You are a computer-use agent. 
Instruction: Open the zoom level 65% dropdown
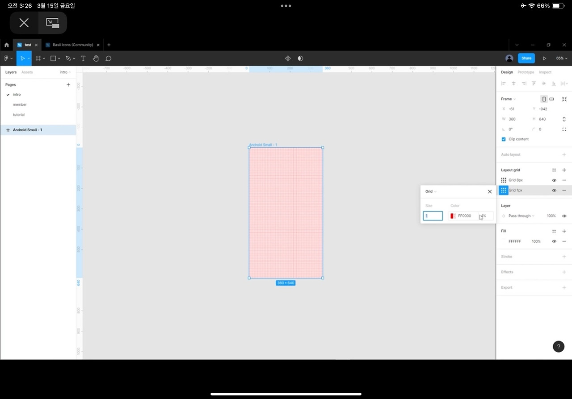click(562, 58)
